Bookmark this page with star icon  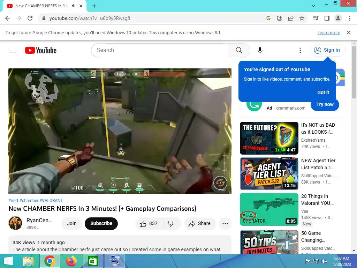(x=302, y=18)
